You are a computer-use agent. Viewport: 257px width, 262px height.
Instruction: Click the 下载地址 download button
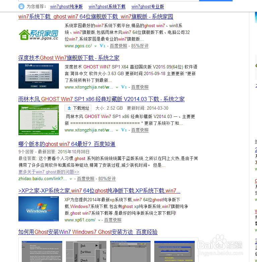[x=78, y=108]
